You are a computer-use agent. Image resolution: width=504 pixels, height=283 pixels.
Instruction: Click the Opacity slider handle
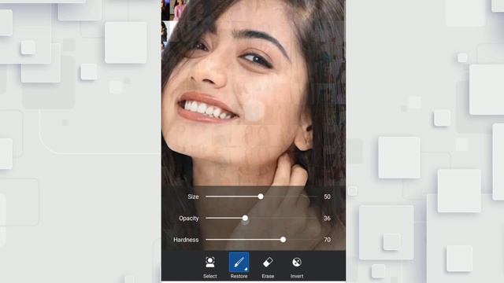[x=245, y=219]
